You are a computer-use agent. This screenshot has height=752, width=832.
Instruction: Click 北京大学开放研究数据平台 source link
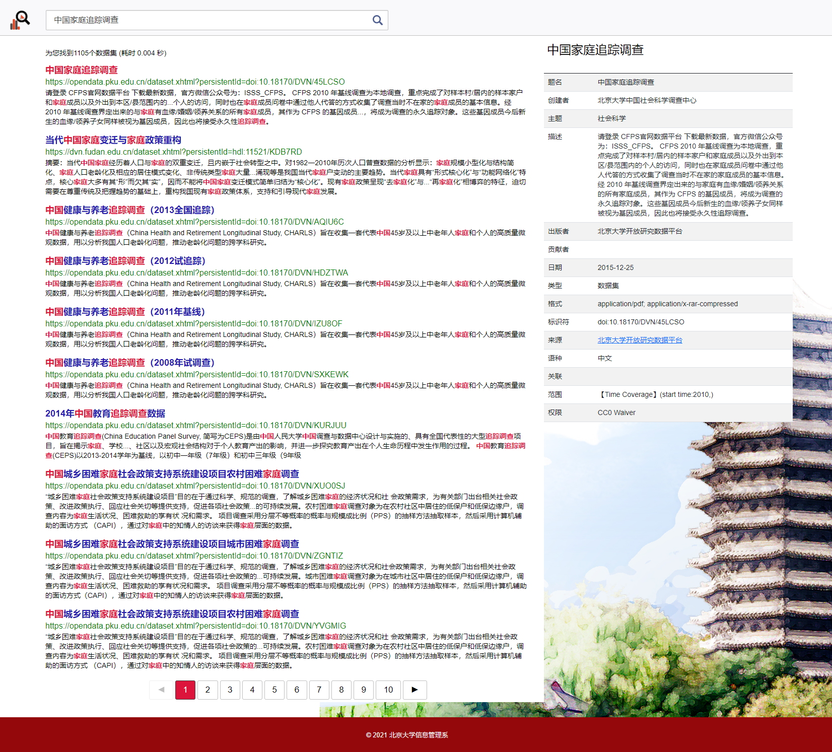pyautogui.click(x=640, y=340)
